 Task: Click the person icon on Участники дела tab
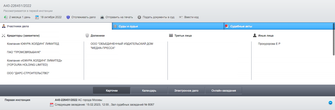[4, 26]
